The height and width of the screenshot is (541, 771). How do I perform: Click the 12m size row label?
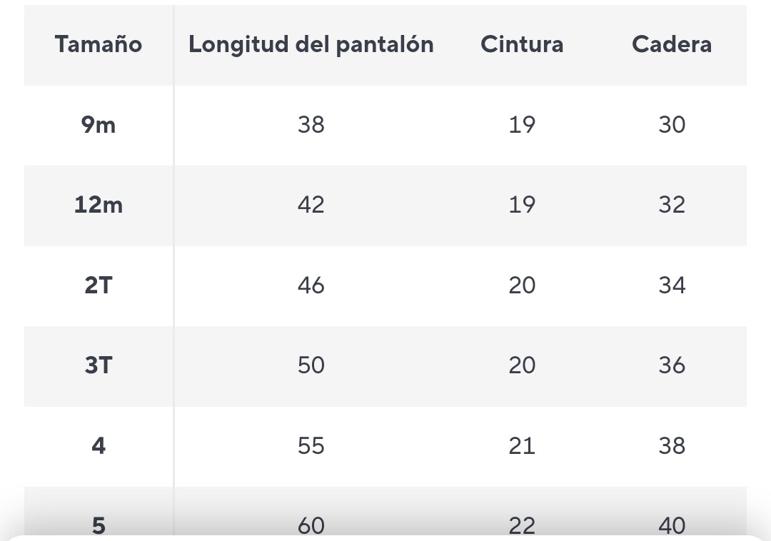click(x=99, y=205)
